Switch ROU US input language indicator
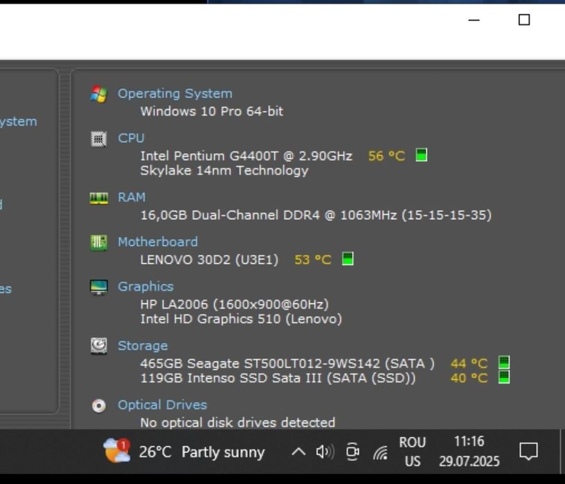Image resolution: width=565 pixels, height=484 pixels. (413, 452)
